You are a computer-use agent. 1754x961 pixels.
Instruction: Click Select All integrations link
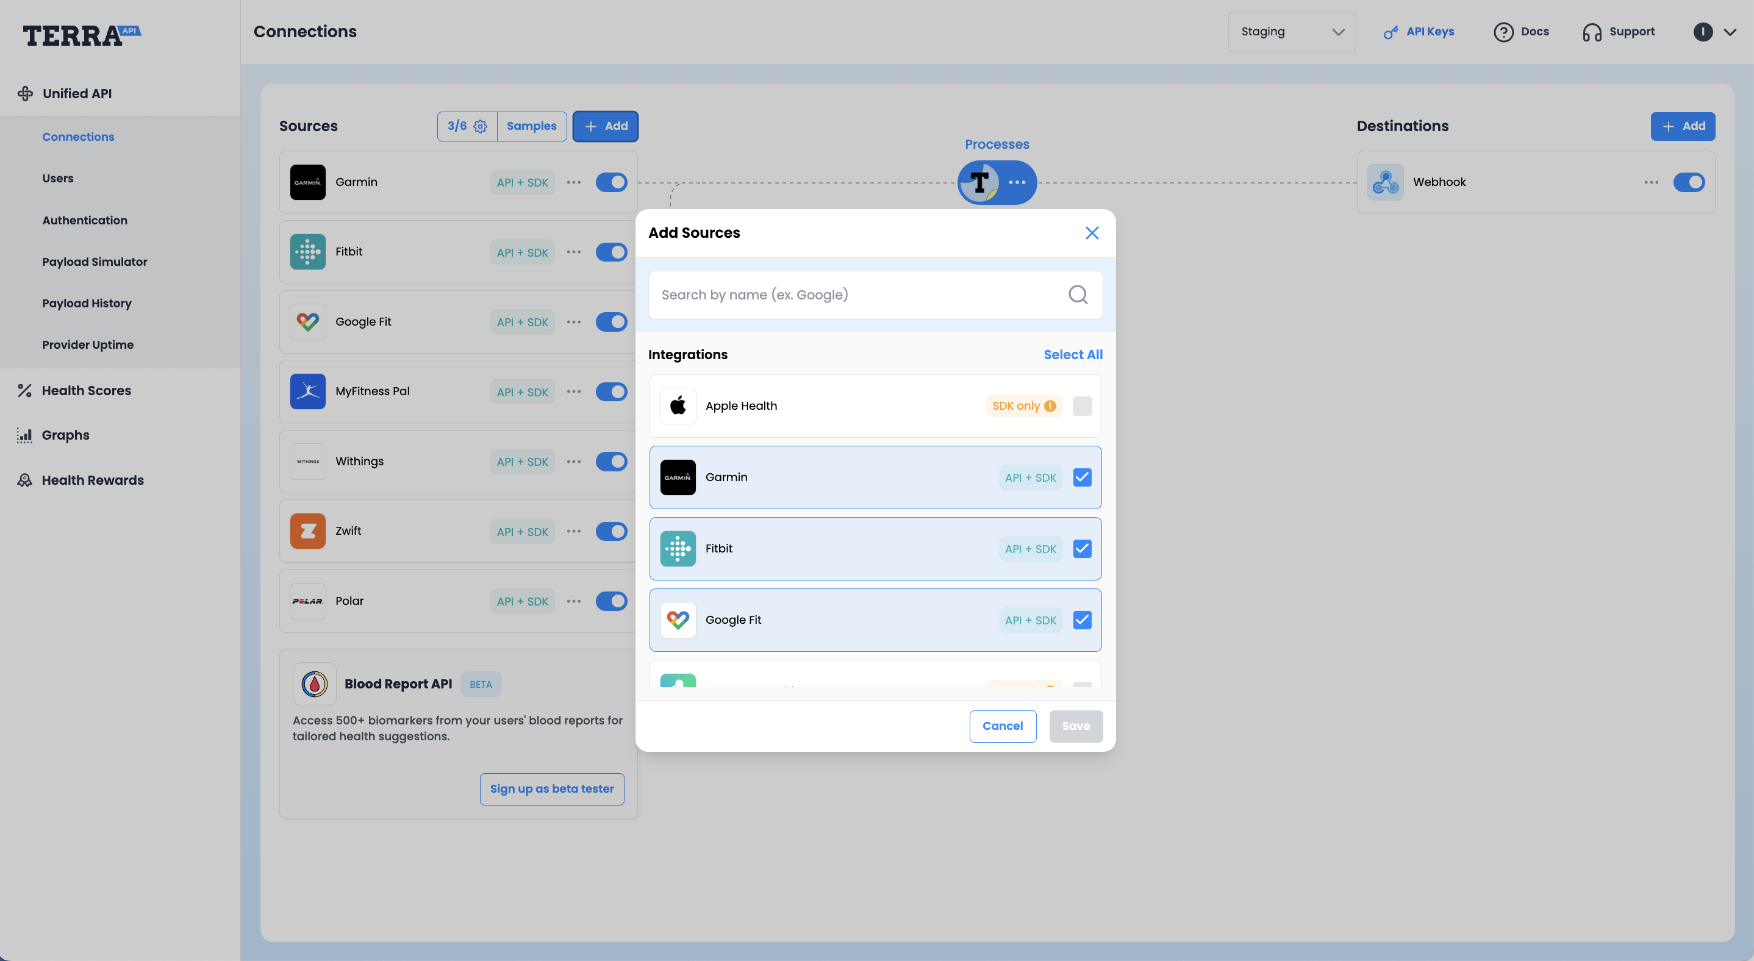pos(1072,355)
